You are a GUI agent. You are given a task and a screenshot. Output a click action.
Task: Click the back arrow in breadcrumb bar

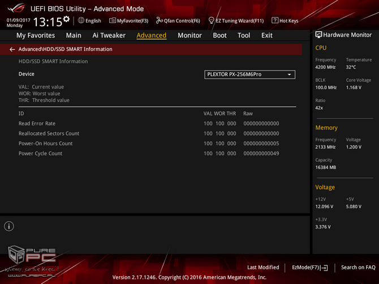[12, 50]
